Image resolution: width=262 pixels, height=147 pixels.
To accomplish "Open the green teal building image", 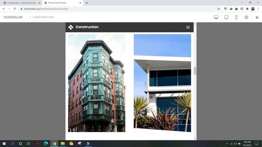I will 97,83.
